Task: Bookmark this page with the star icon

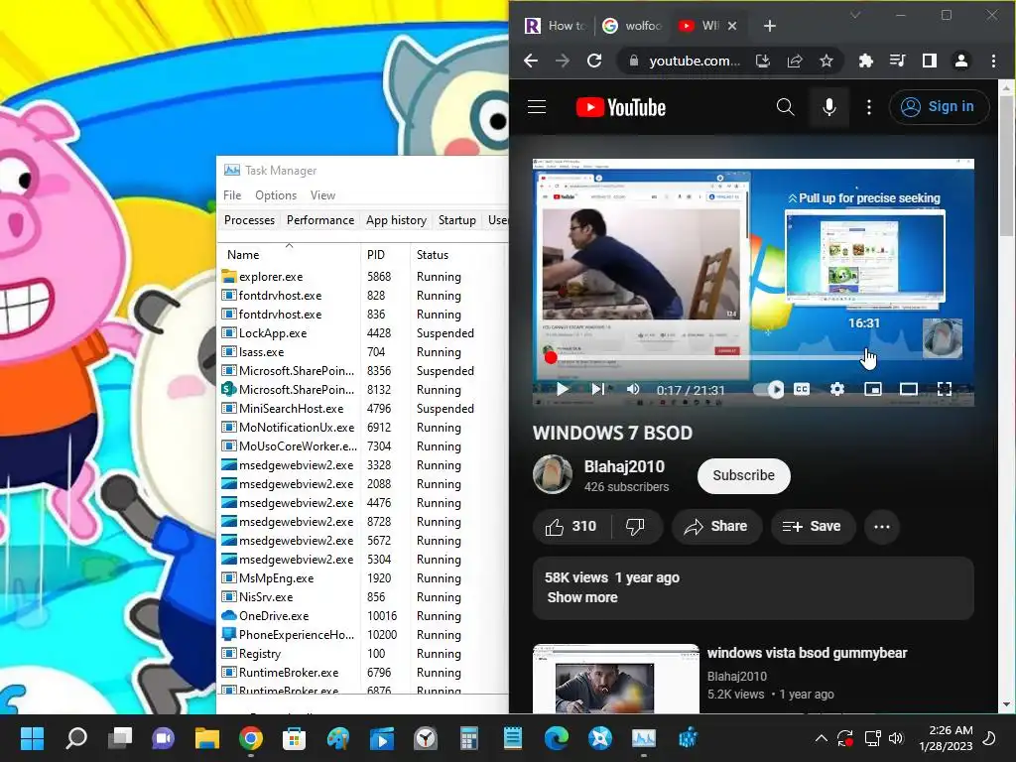Action: coord(825,61)
